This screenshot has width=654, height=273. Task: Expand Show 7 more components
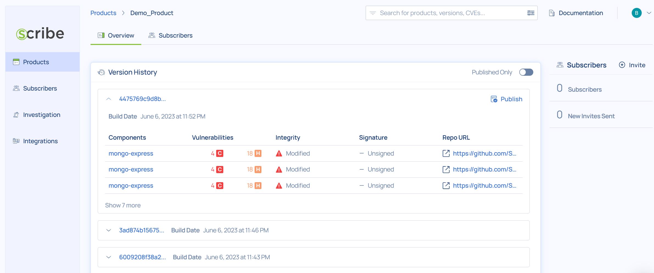(123, 205)
